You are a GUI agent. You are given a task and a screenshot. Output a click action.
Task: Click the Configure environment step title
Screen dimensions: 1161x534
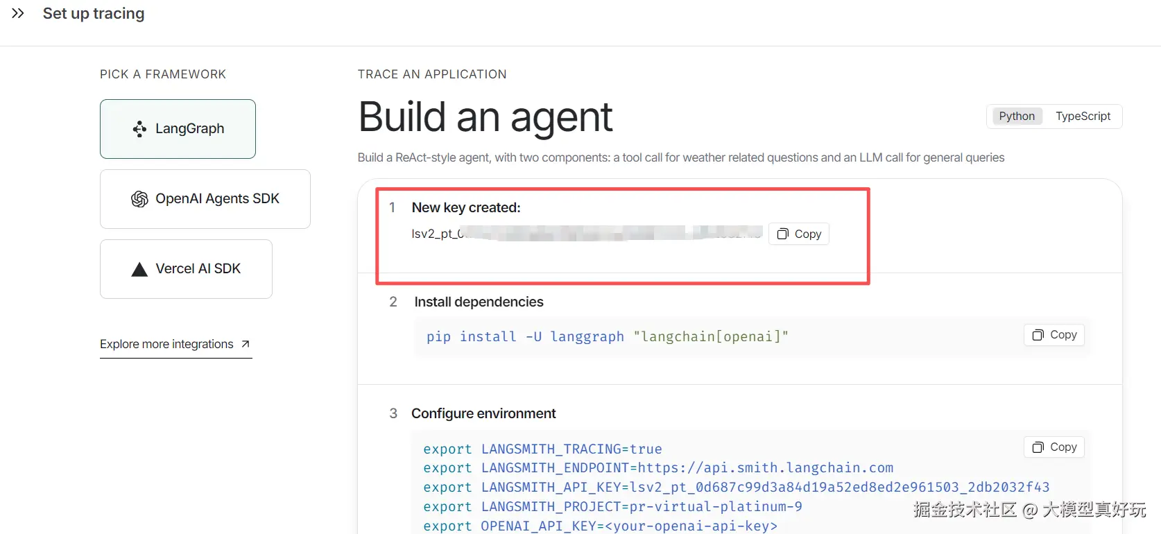click(483, 413)
